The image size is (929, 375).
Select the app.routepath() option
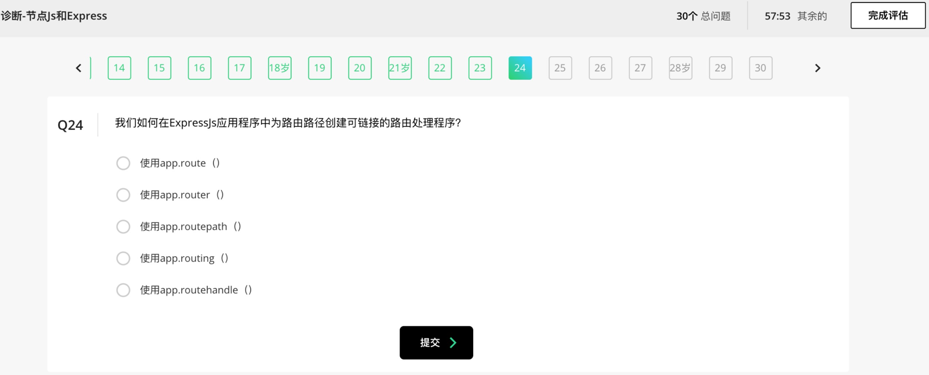click(x=123, y=227)
